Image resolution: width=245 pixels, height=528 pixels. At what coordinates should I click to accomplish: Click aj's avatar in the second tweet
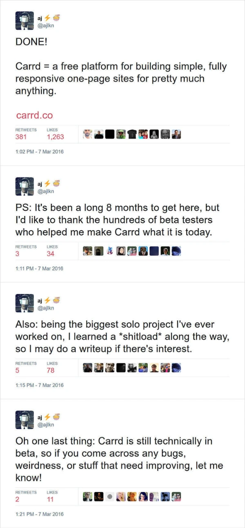point(24,186)
